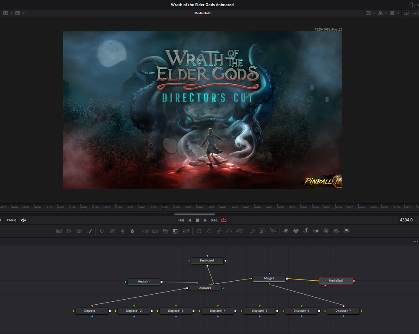Image resolution: width=419 pixels, height=334 pixels.
Task: Mute the audio speaker icon
Action: (23, 220)
